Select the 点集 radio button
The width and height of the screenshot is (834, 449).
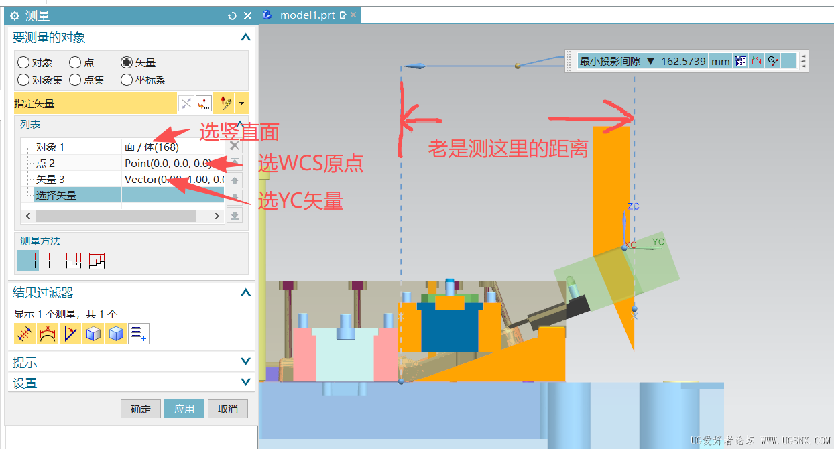pos(75,80)
